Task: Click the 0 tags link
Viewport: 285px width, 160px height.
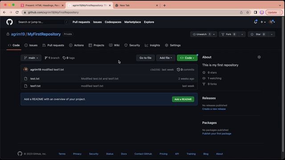Action: tap(69, 58)
